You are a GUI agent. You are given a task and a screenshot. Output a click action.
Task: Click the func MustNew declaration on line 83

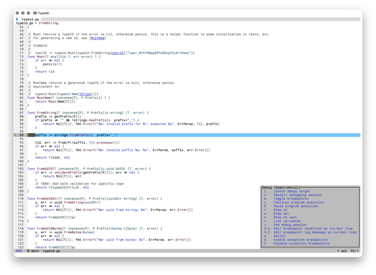[68, 98]
